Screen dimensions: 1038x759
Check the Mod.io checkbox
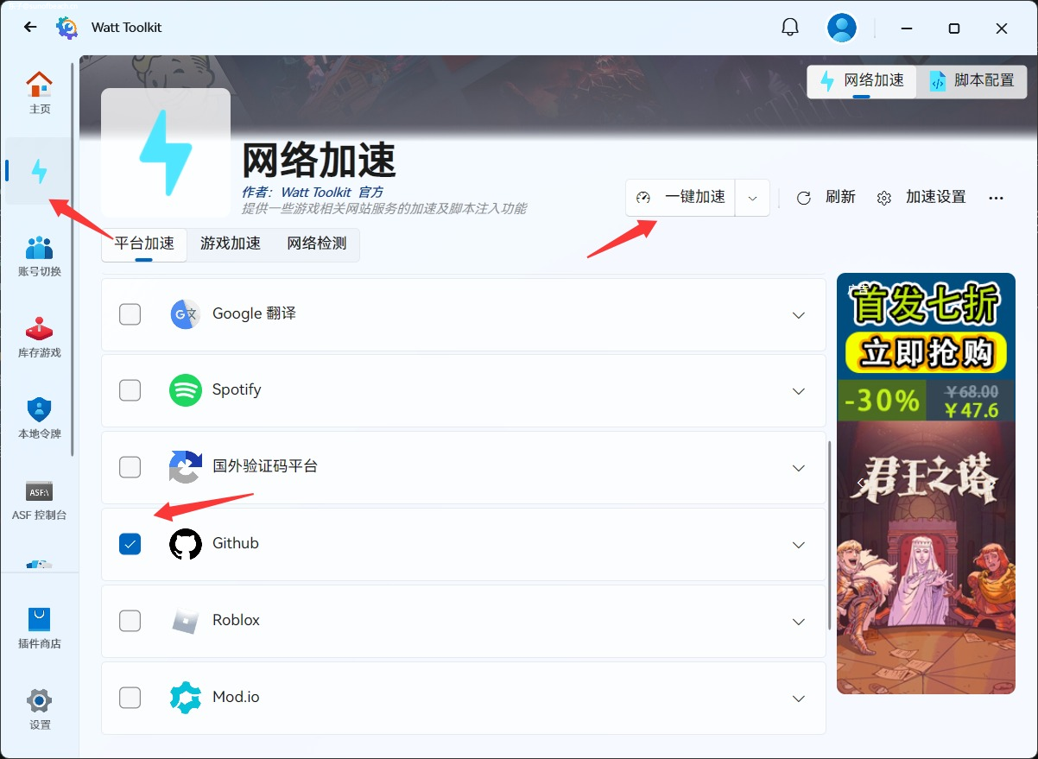point(130,698)
